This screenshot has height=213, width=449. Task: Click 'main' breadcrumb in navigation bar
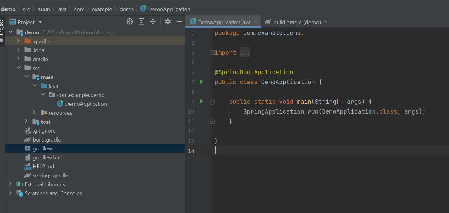[x=44, y=9]
